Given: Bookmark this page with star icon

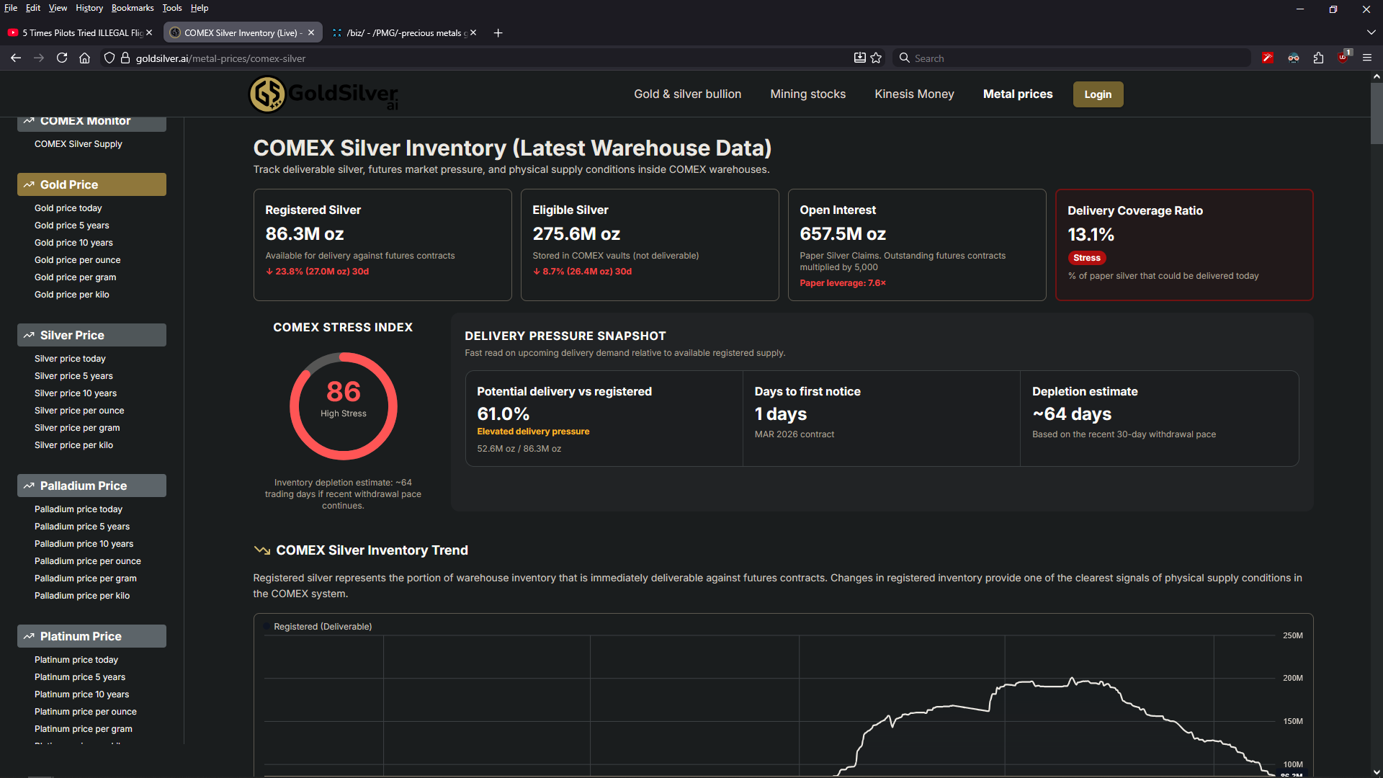Looking at the screenshot, I should pos(876,58).
